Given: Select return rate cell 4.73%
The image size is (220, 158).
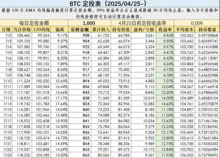Looking at the screenshot, I should (x=165, y=70).
